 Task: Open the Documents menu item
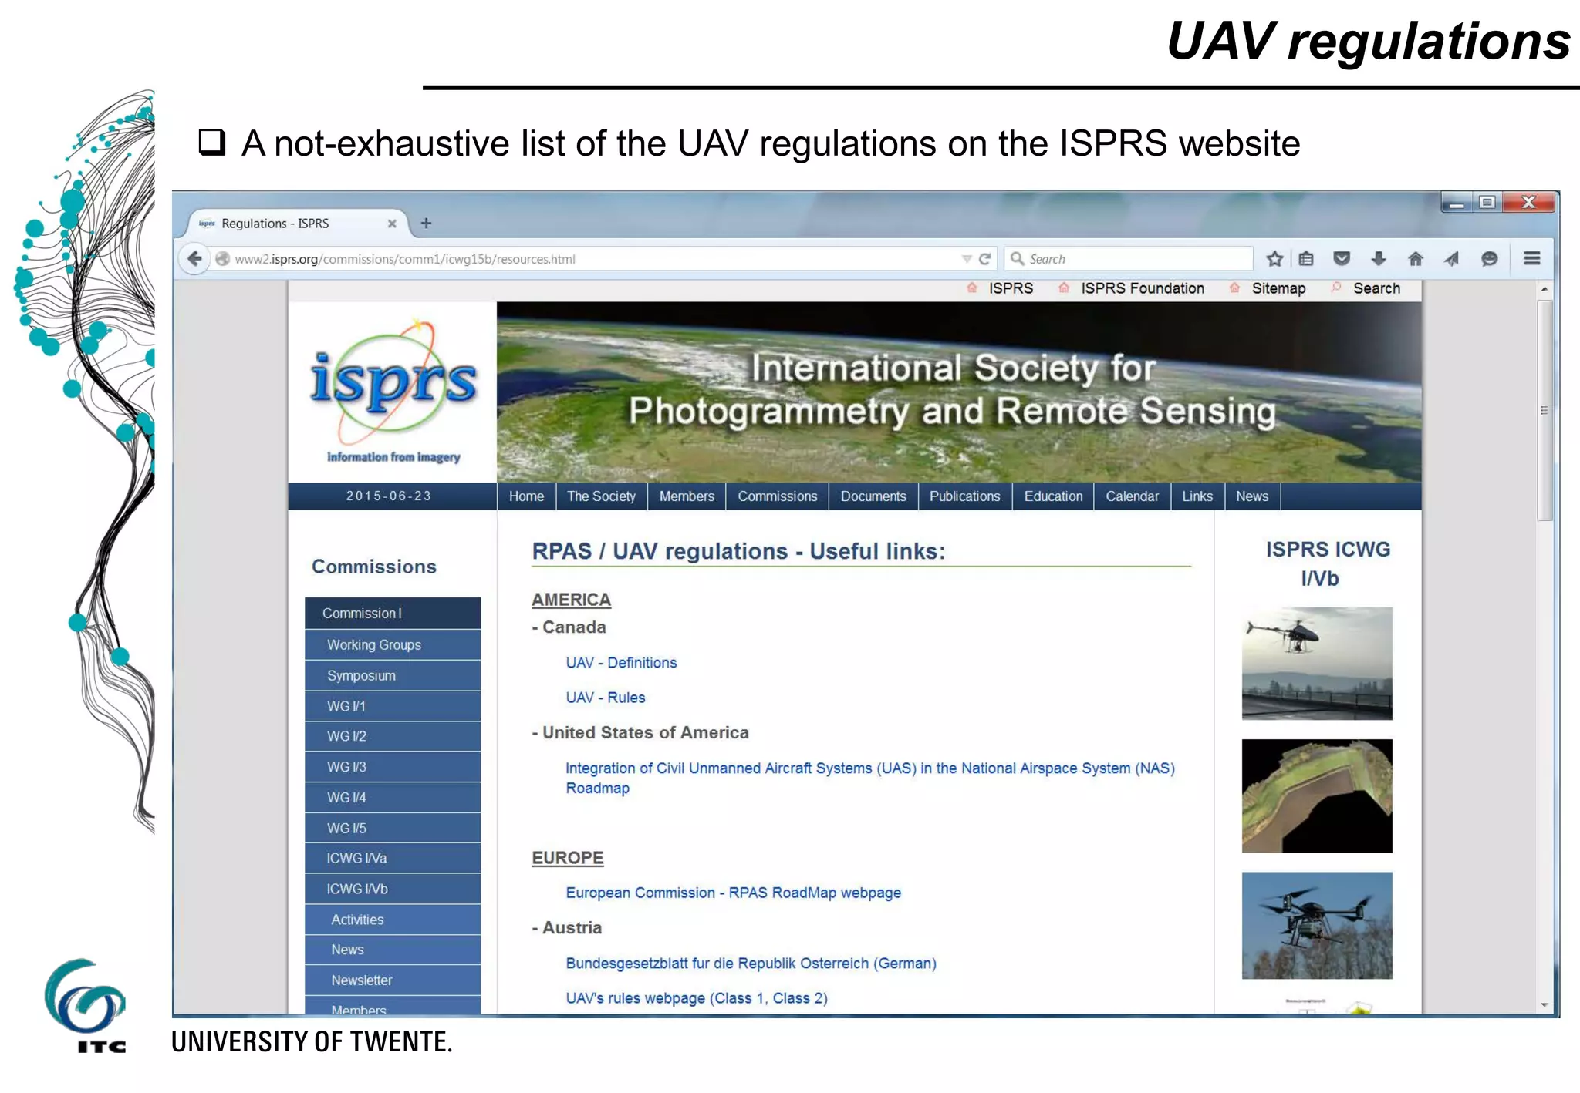pos(873,496)
